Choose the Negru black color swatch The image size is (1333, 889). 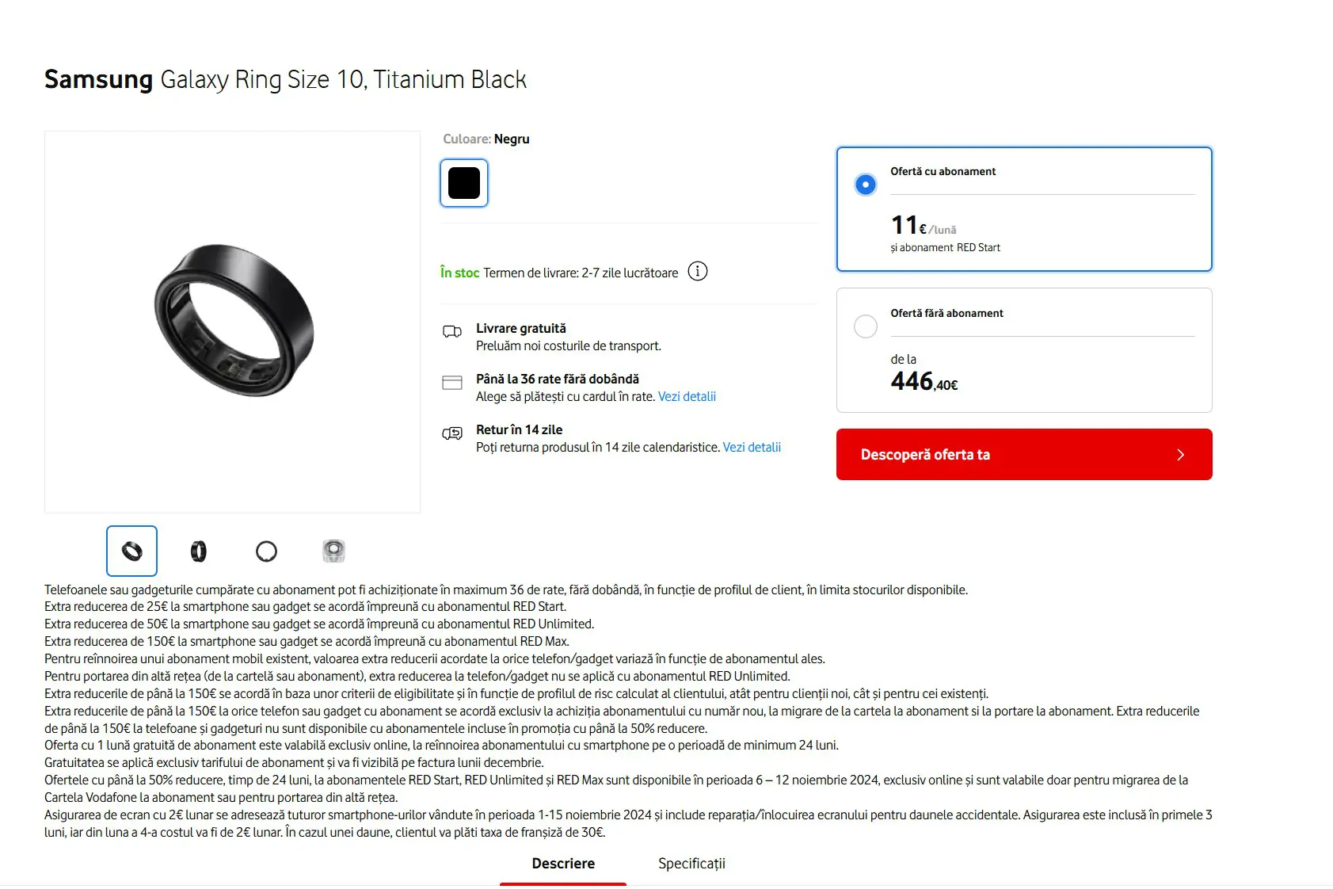(x=464, y=183)
